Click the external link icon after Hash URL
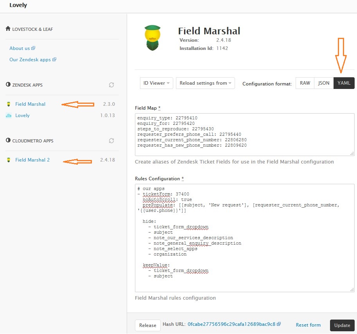This screenshot has height=334, width=357. [279, 324]
